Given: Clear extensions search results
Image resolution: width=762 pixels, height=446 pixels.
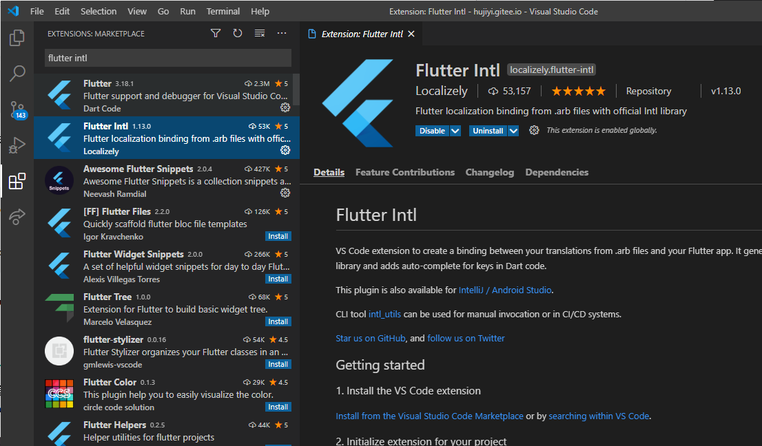Looking at the screenshot, I should pos(260,33).
